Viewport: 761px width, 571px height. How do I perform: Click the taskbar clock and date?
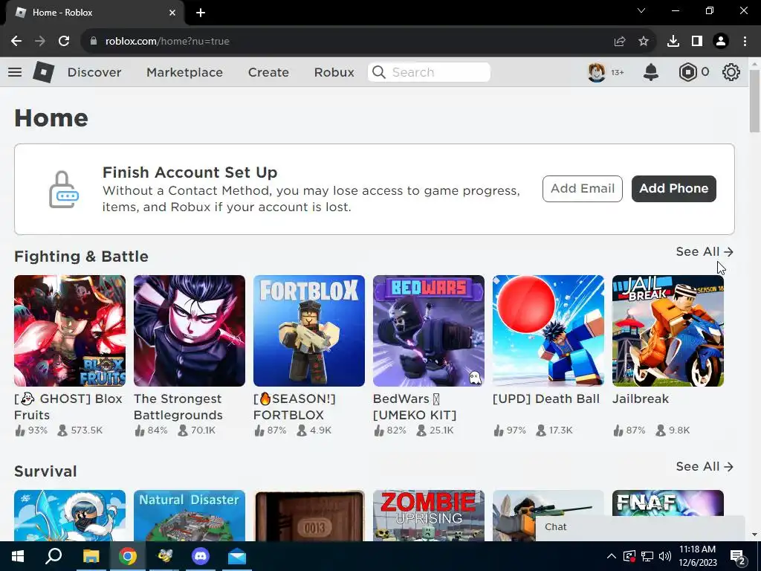tap(697, 556)
